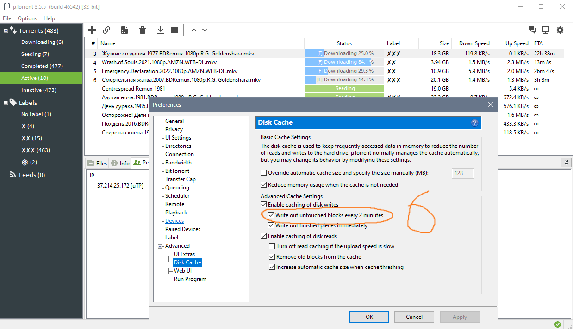
Task: Switch to the Files tab
Action: pos(97,163)
